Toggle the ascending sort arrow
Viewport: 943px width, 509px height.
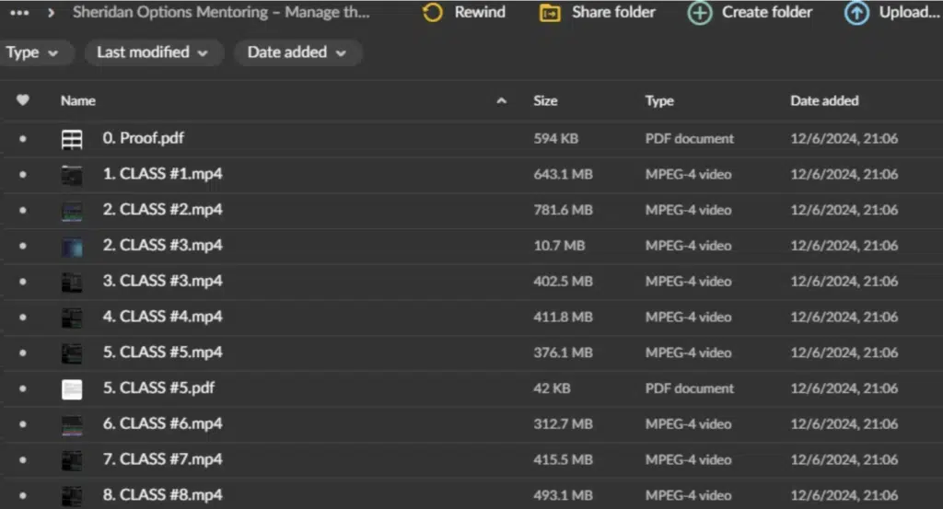501,101
